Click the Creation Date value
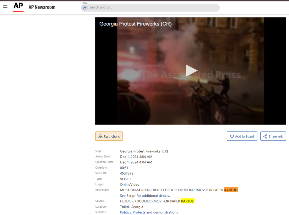289x215 pixels. tap(136, 162)
